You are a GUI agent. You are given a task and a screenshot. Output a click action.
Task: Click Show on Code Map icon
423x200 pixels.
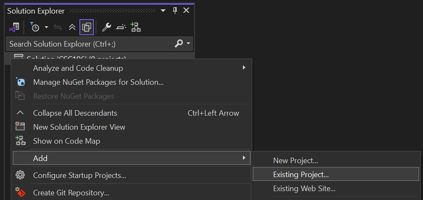(x=20, y=141)
